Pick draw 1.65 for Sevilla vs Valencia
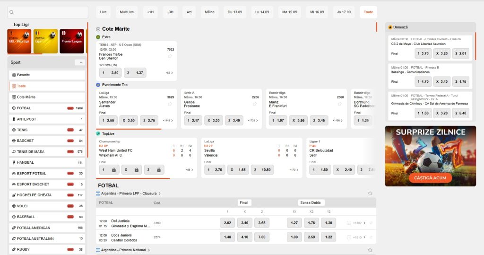 coord(238,170)
